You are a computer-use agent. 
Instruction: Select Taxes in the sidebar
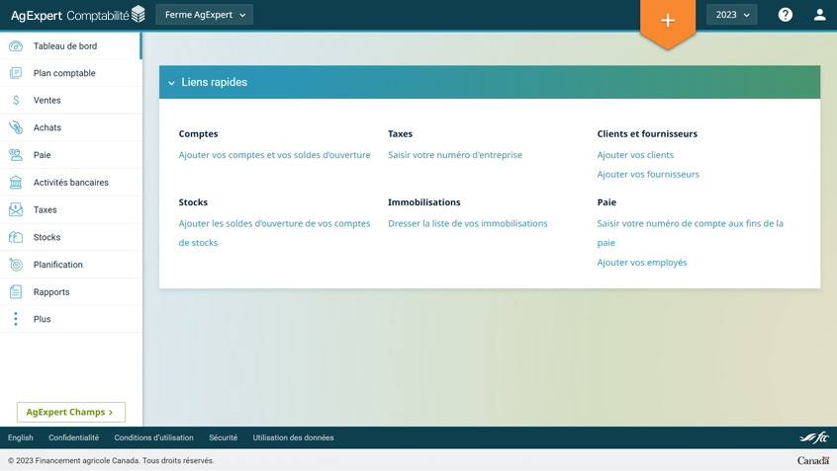[x=71, y=210]
